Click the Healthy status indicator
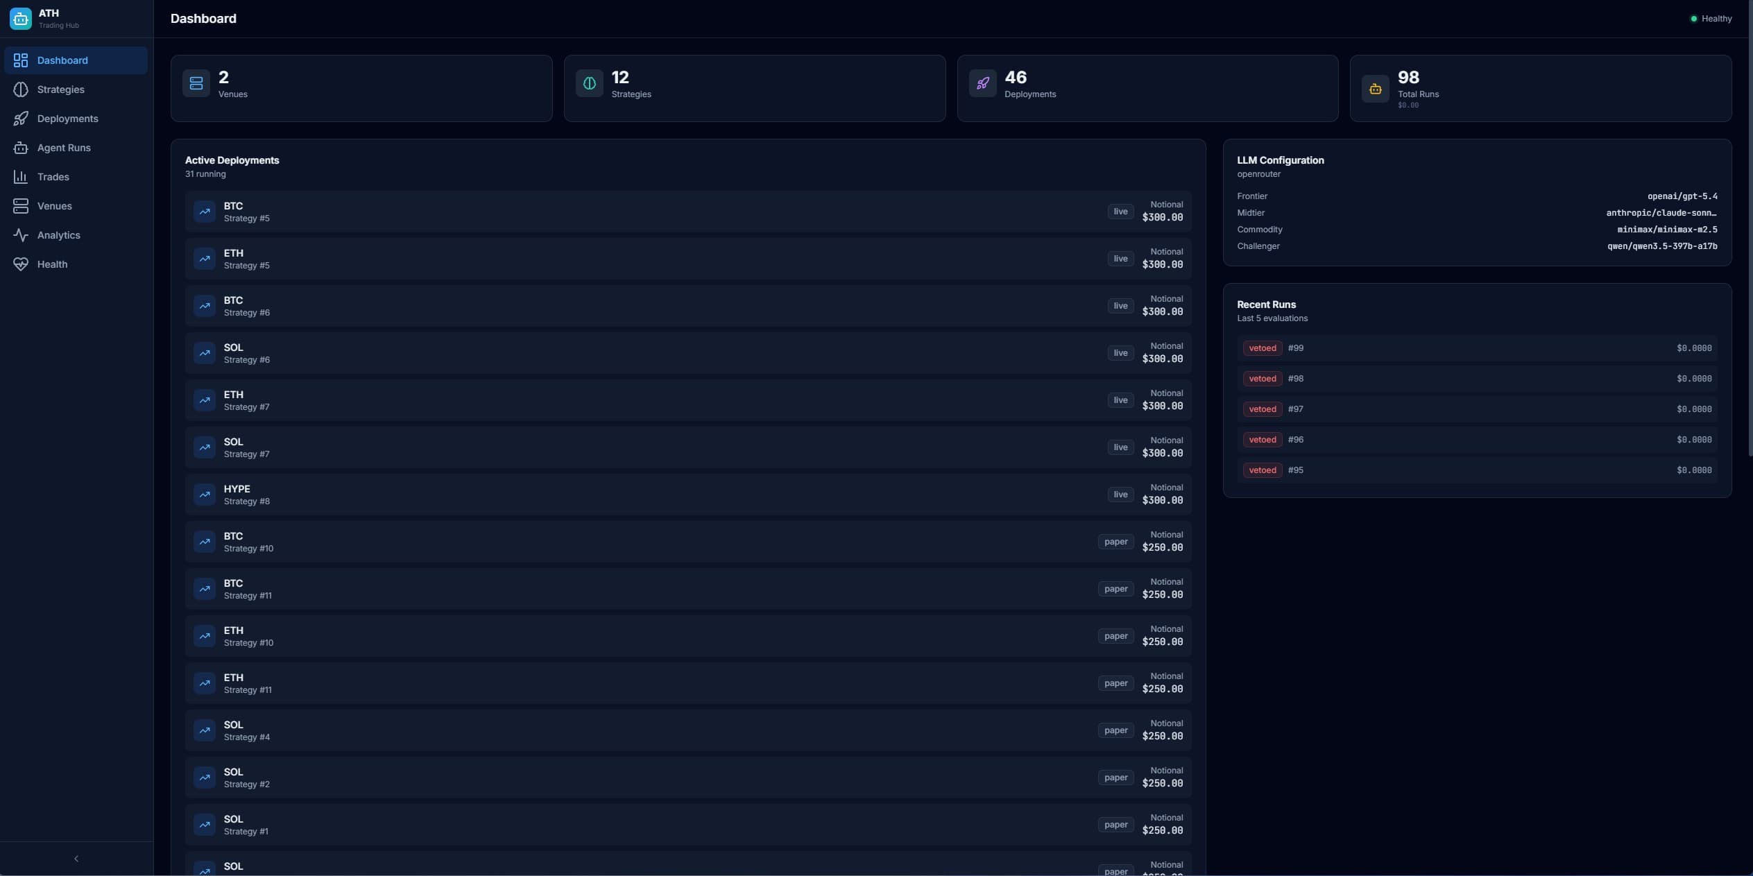Image resolution: width=1753 pixels, height=876 pixels. click(x=1711, y=18)
